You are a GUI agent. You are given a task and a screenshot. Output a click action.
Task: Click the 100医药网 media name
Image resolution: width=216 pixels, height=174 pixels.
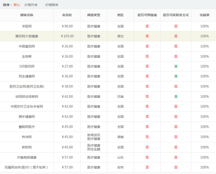point(27,66)
